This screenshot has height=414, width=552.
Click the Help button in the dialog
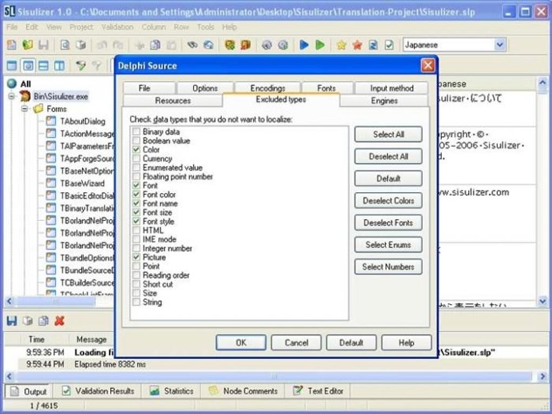pos(406,343)
